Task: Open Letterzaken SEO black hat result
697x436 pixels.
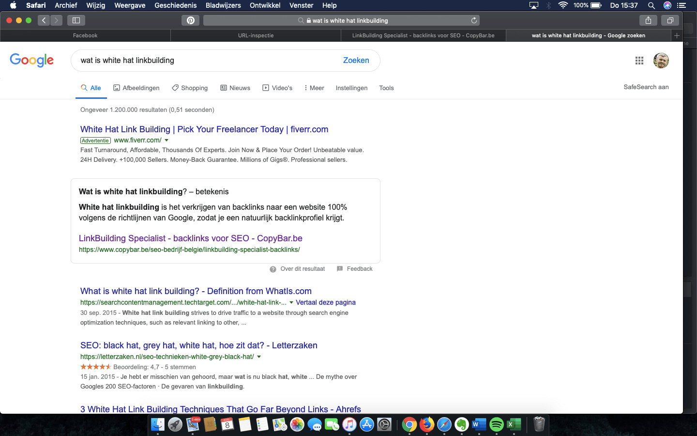Action: [x=199, y=345]
